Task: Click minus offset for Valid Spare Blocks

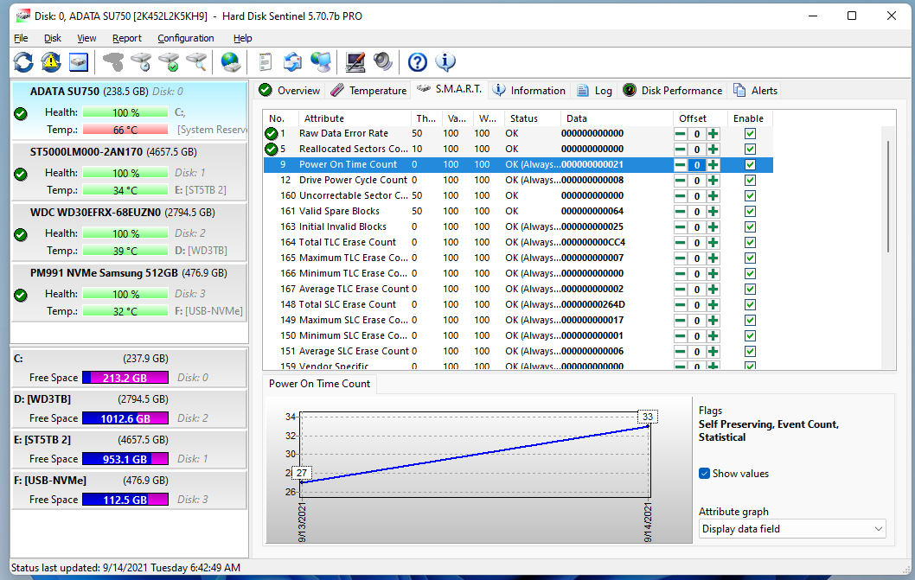Action: click(x=680, y=211)
